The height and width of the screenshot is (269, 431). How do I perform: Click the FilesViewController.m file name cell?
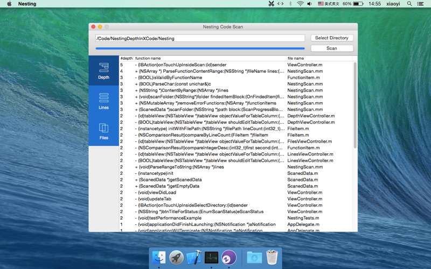click(x=309, y=141)
